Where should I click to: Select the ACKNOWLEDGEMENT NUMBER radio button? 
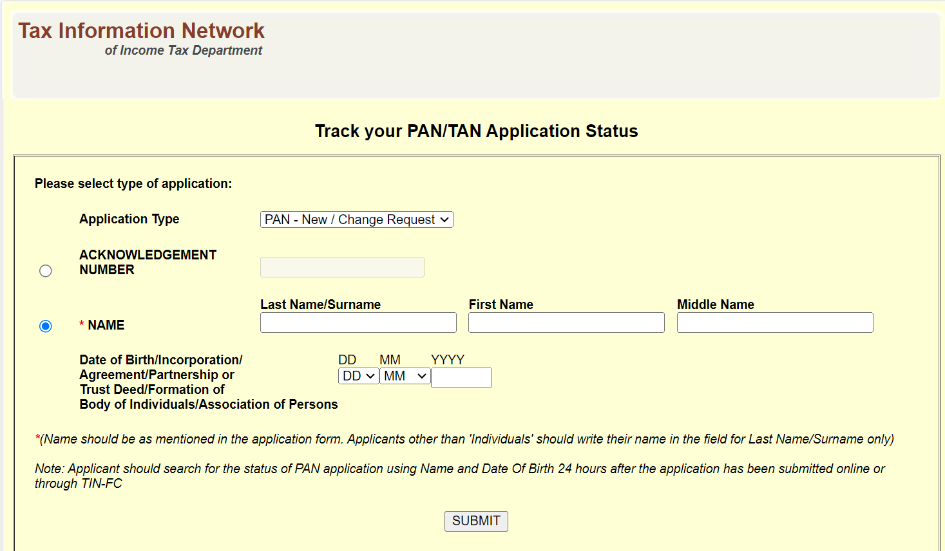(x=45, y=270)
